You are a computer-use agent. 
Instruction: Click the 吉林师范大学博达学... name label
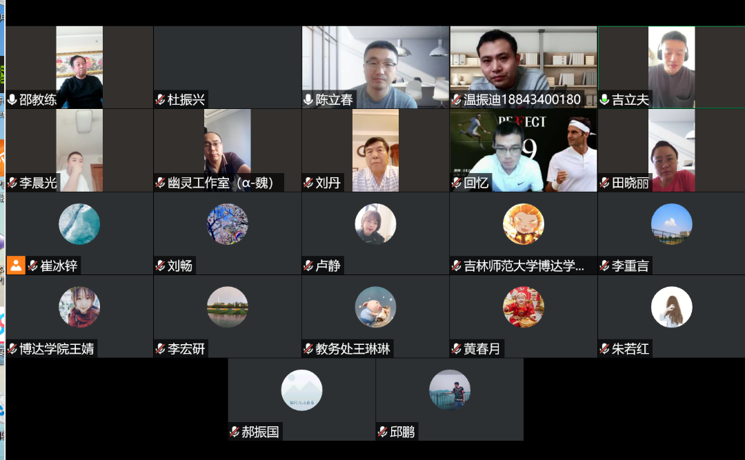[524, 266]
